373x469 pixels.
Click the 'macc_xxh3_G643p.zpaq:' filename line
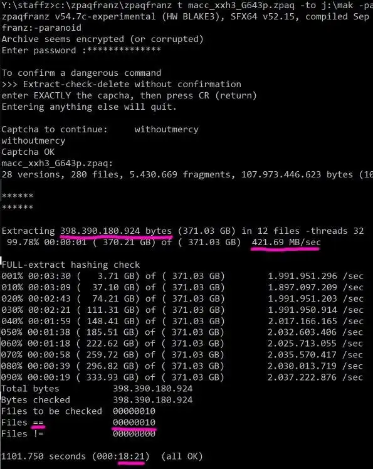coord(57,163)
